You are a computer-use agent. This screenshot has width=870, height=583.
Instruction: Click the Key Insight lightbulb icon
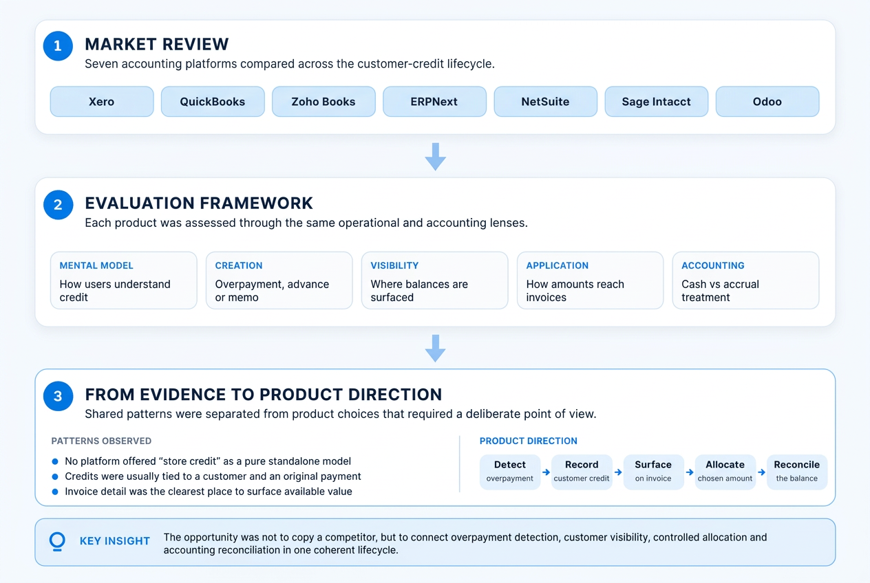[58, 542]
